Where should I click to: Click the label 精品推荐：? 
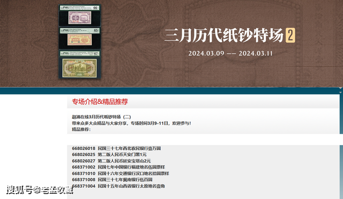[81, 129]
